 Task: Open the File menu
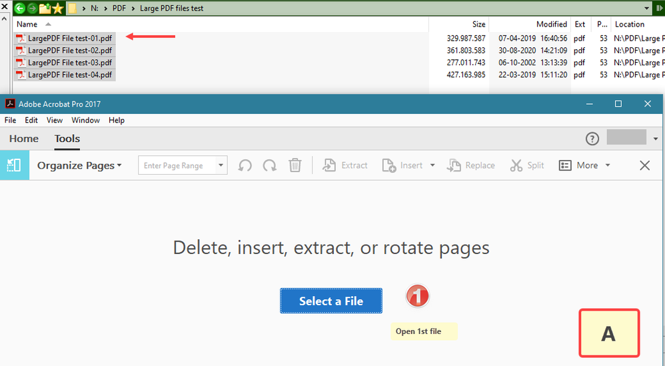tap(10, 121)
